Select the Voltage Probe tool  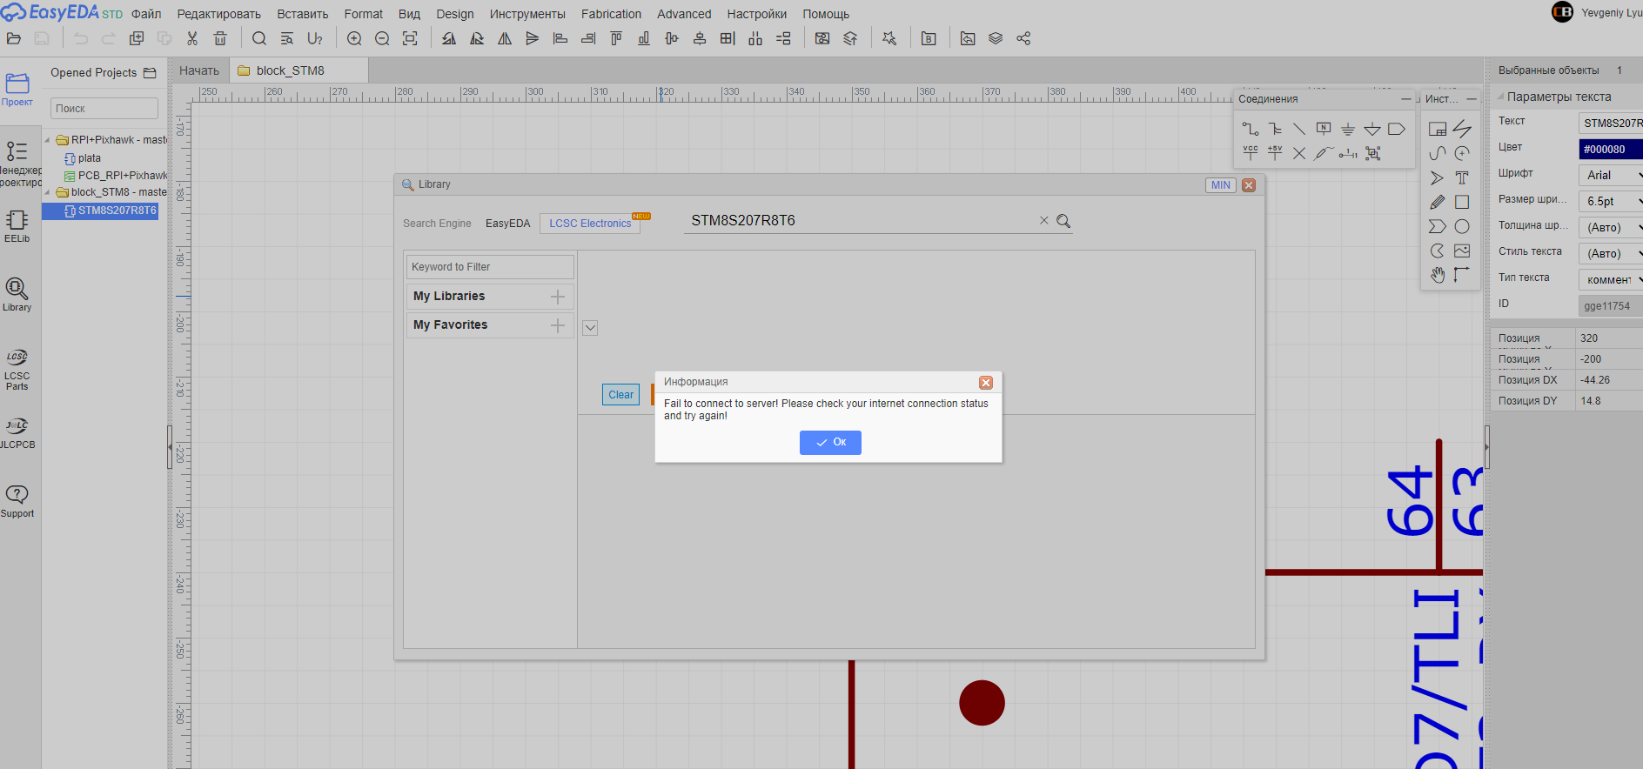click(1324, 153)
